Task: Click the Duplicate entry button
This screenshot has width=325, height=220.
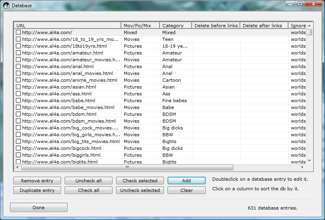Action: [37, 190]
